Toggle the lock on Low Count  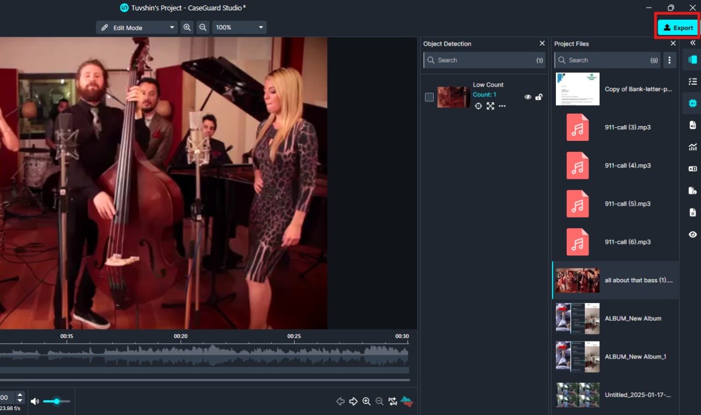tap(539, 97)
